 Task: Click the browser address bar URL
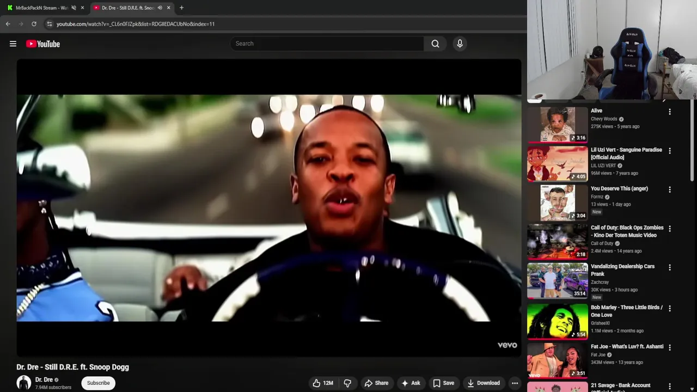pos(136,24)
